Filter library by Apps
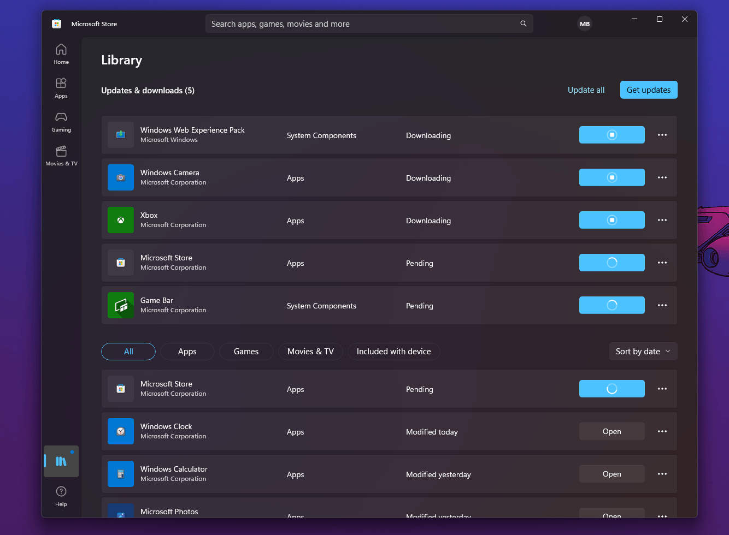The width and height of the screenshot is (729, 535). coord(187,352)
